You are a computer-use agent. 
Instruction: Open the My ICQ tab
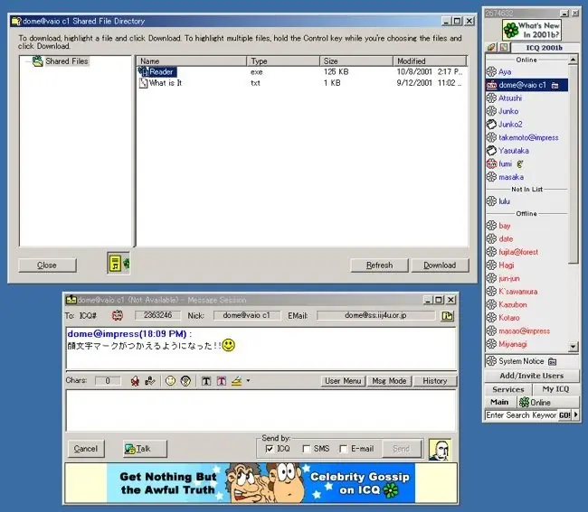pyautogui.click(x=555, y=389)
